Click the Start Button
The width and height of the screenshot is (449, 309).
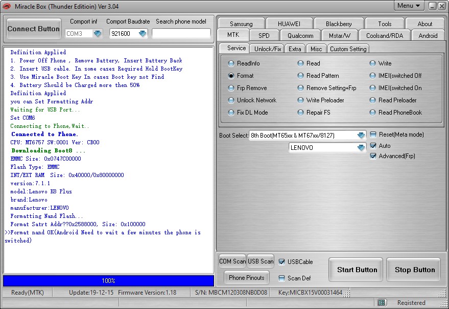point(356,270)
